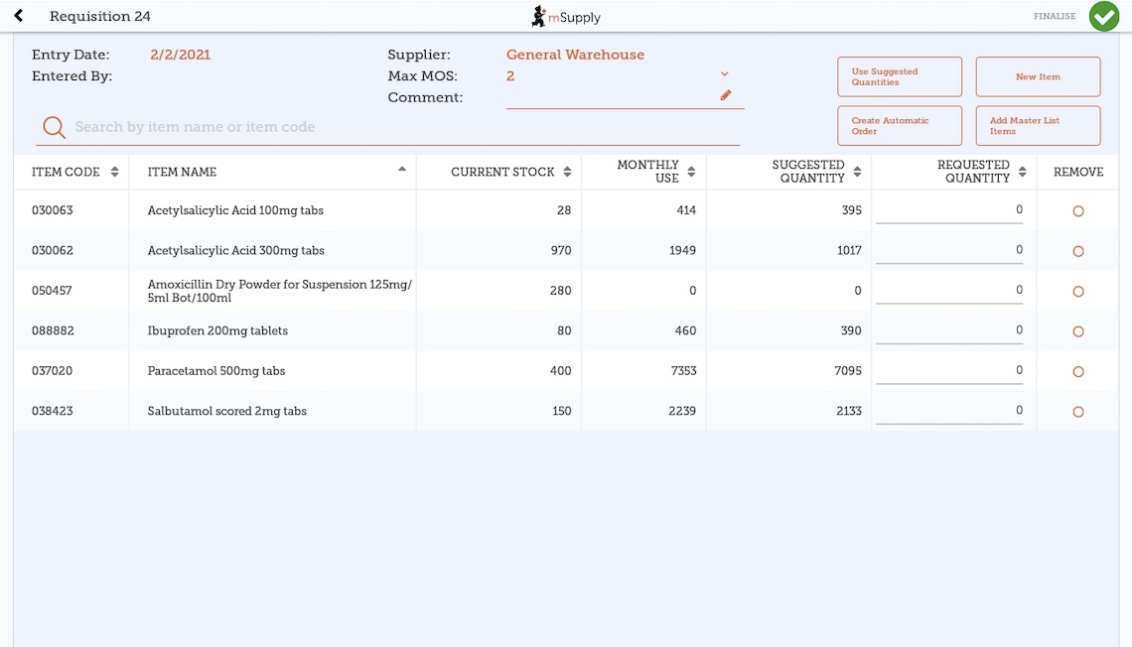The height and width of the screenshot is (647, 1132).
Task: Click the back arrow icon
Action: [18, 16]
